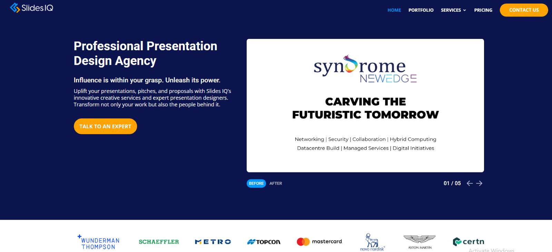
Task: Open the Portfolio menu item
Action: coord(421,10)
